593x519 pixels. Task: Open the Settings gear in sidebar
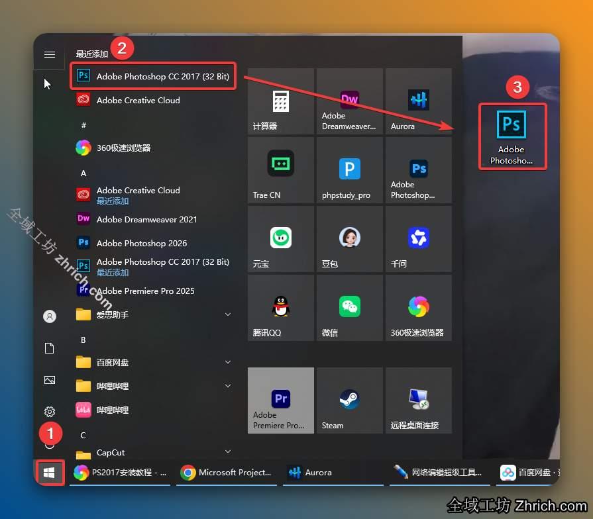(x=50, y=411)
